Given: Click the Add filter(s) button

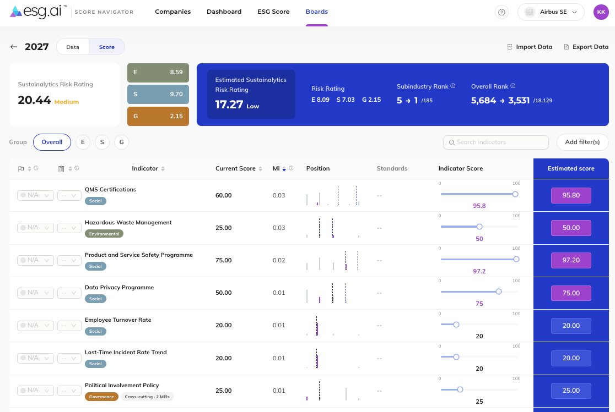Looking at the screenshot, I should click(x=582, y=142).
